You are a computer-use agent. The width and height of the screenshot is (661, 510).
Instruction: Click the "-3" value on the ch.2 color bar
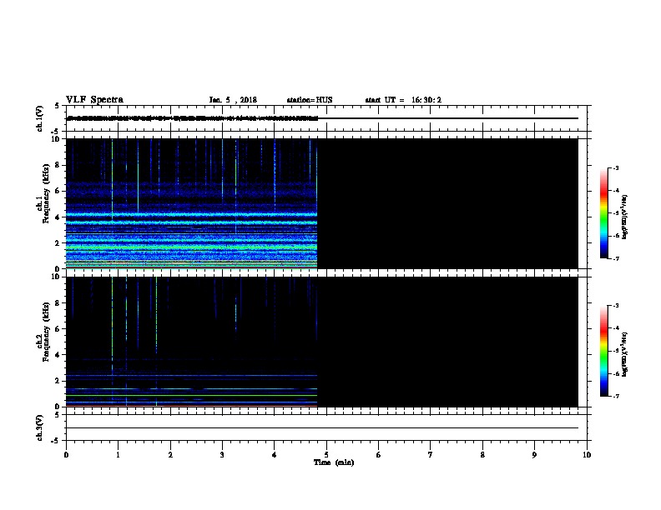coord(615,306)
